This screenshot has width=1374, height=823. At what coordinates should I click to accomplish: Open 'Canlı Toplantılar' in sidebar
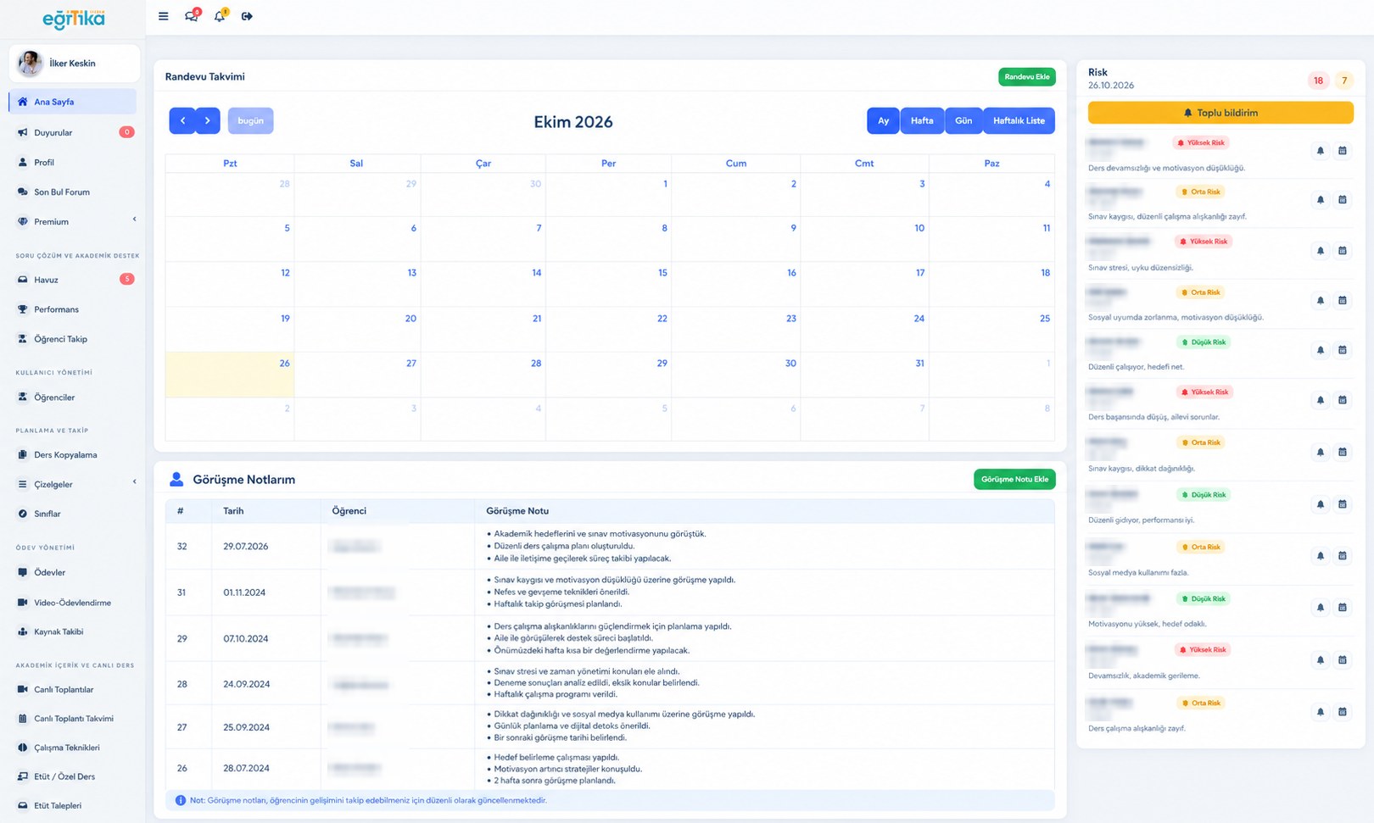(75, 689)
